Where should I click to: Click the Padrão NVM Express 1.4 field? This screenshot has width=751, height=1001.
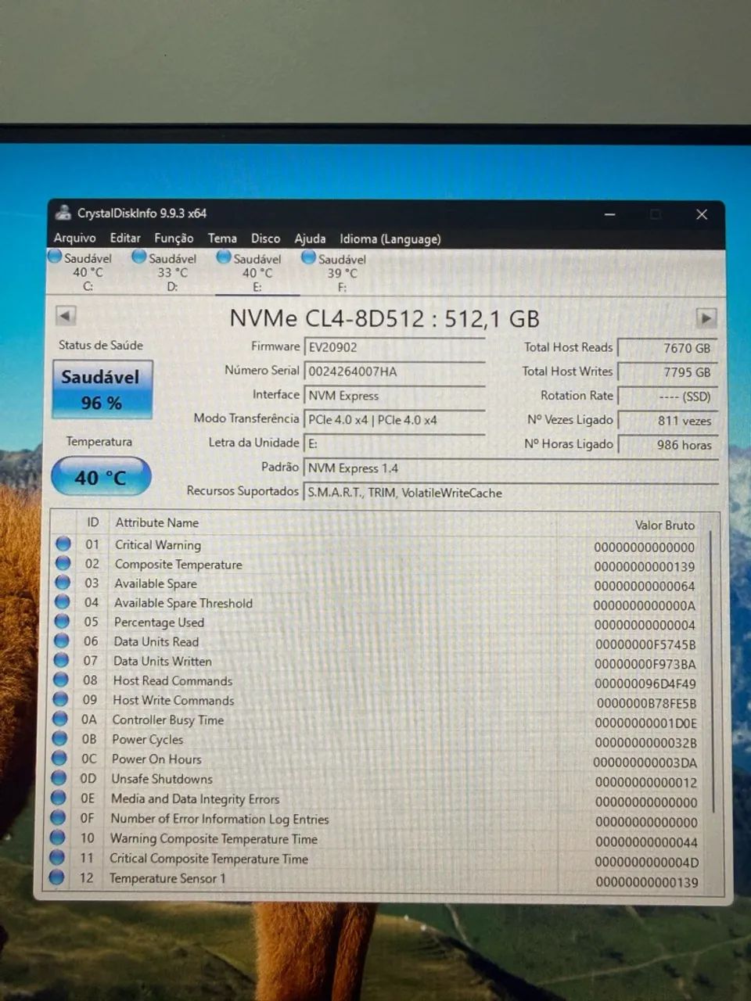pos(511,468)
